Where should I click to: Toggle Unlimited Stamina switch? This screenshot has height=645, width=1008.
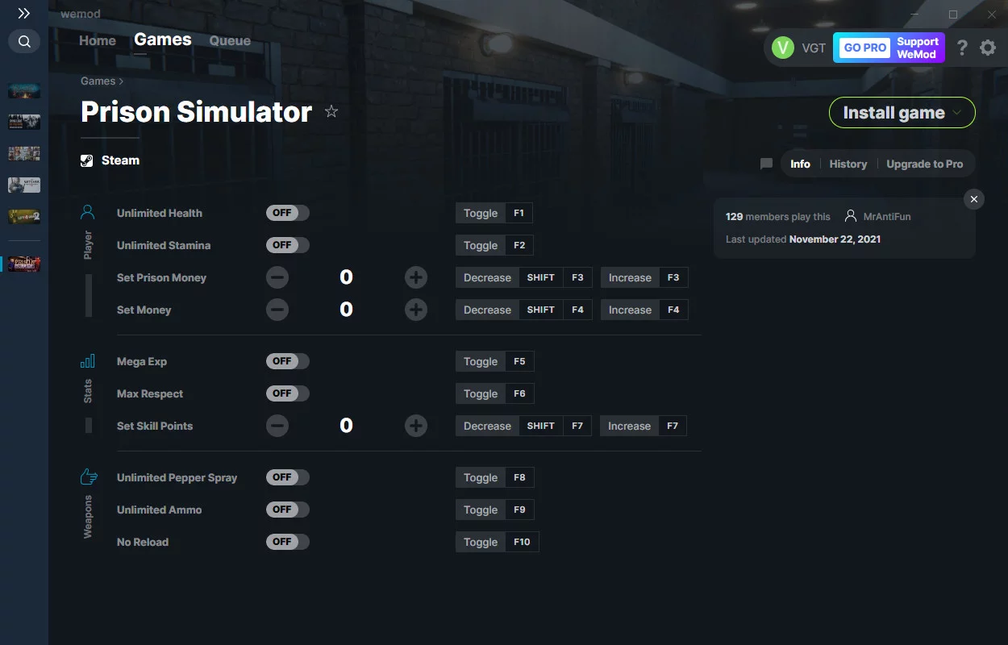[x=288, y=245]
